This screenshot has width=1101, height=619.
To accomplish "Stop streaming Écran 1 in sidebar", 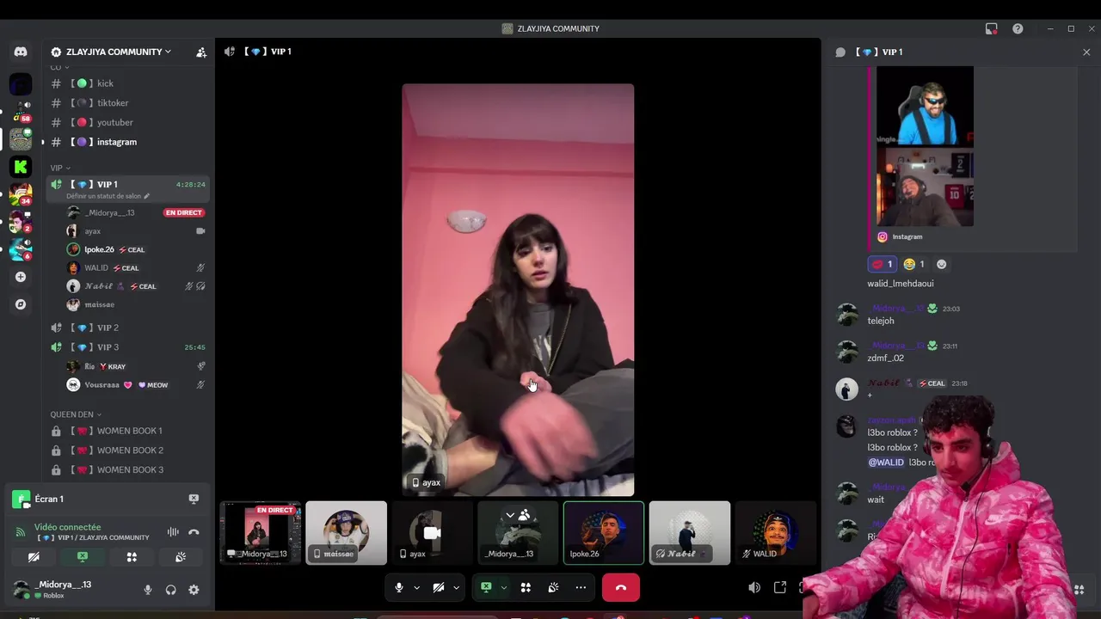I will pos(194,499).
